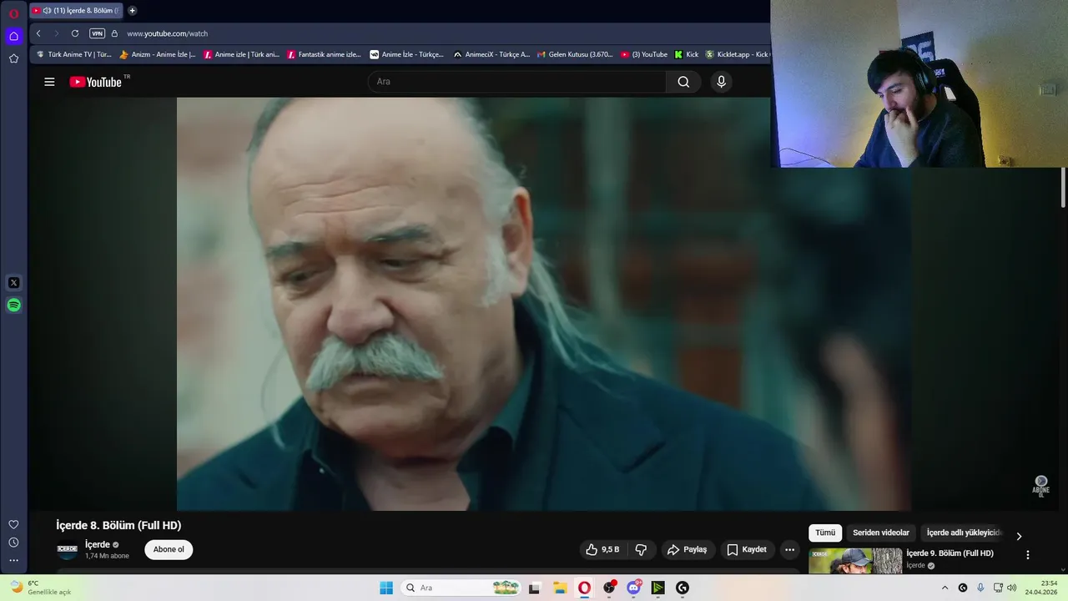The width and height of the screenshot is (1068, 601).
Task: Open the Windows Start menu
Action: (386, 588)
